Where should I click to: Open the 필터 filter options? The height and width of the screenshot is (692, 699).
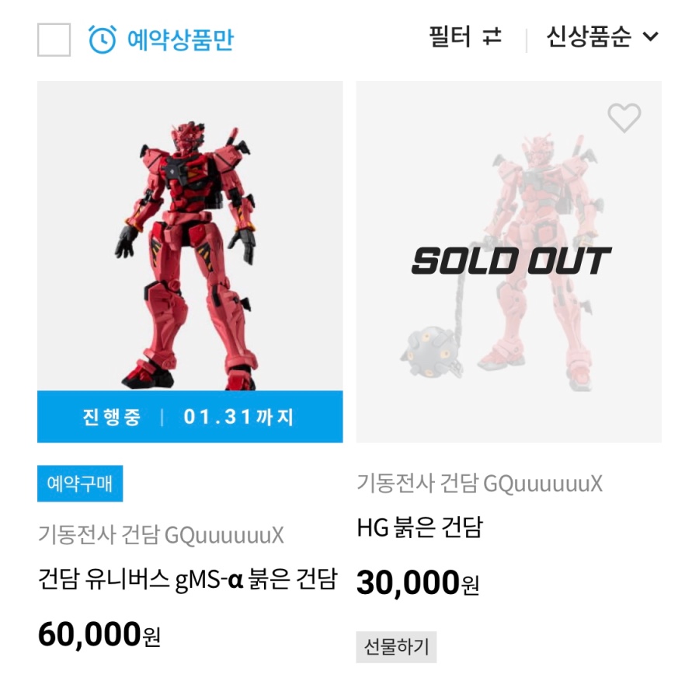[450, 37]
